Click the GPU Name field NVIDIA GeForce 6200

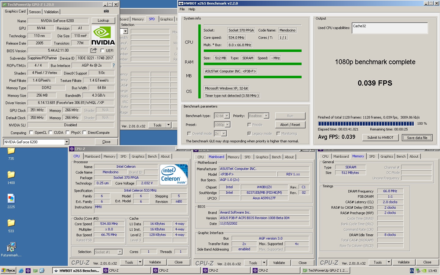coord(58,21)
